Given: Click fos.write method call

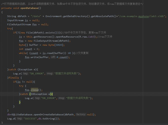Looking at the screenshot, I should 31,57.
